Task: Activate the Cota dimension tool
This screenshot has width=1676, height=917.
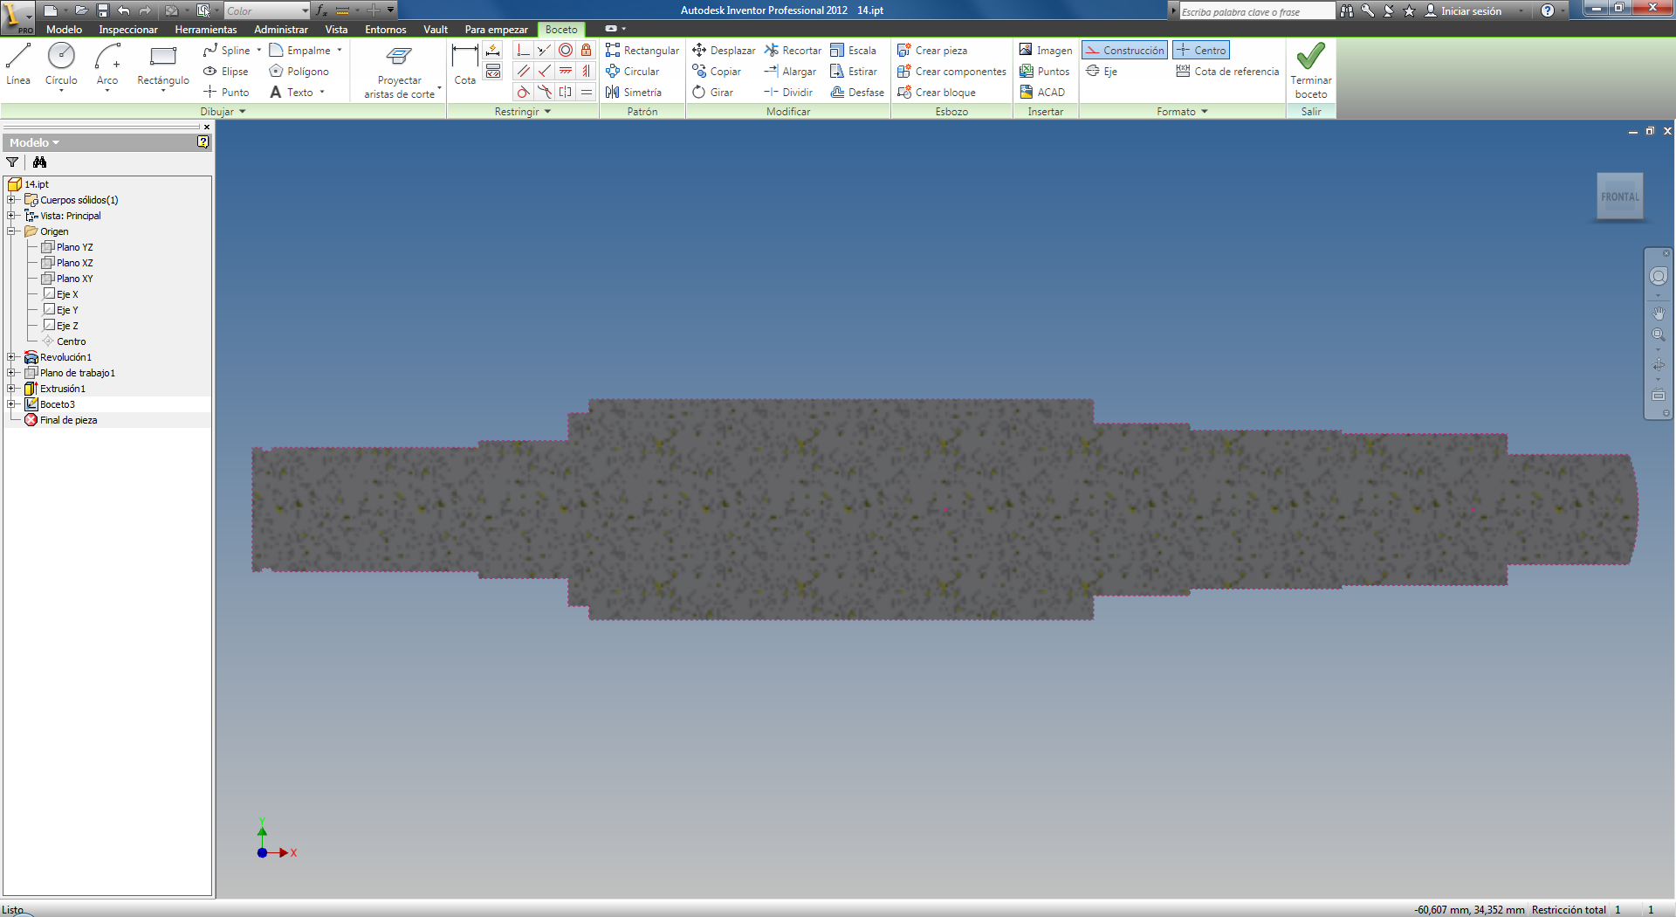Action: point(465,64)
